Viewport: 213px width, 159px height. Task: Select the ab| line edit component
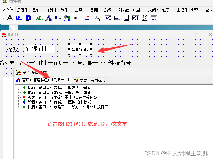coord(108,18)
